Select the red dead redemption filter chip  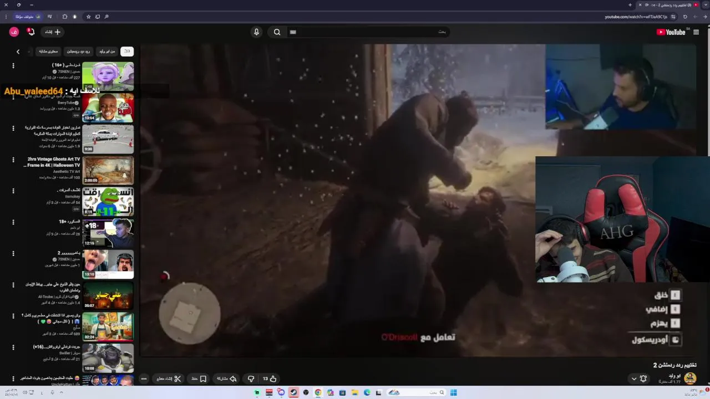(x=79, y=52)
